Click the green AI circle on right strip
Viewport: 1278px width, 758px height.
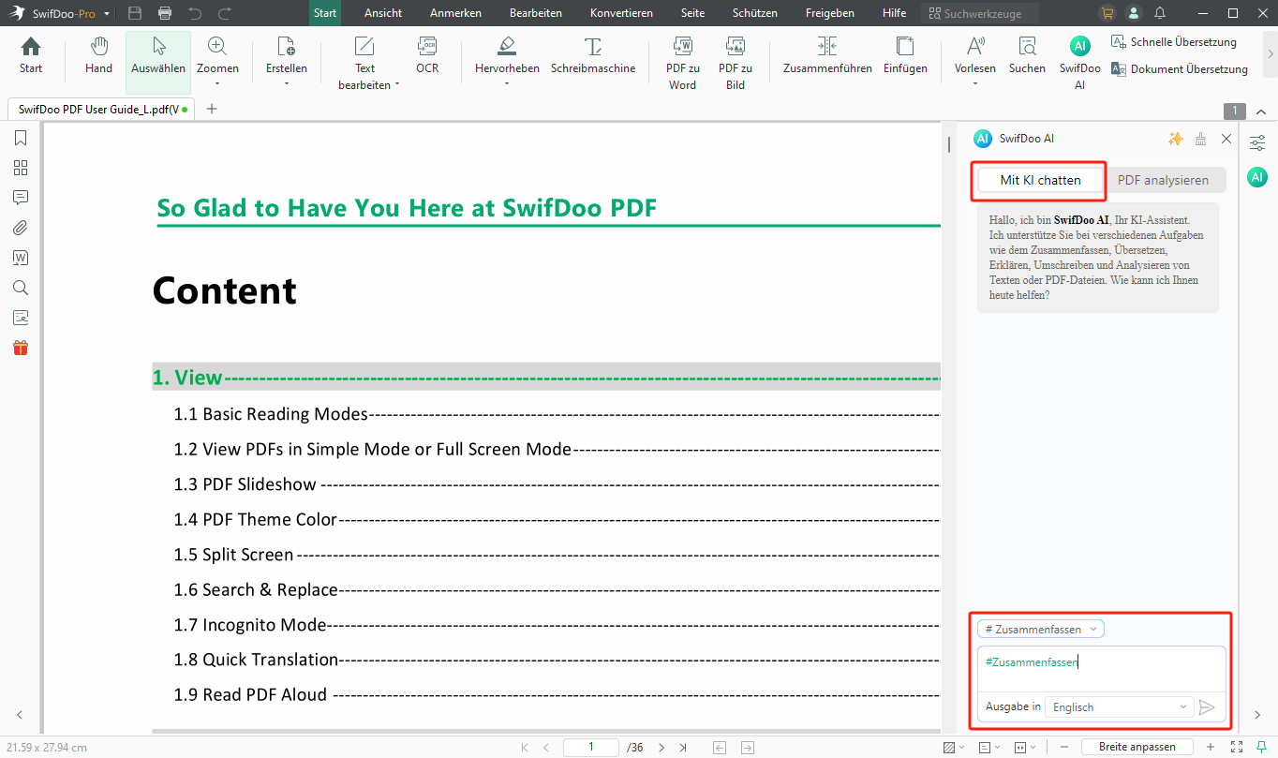1257,177
